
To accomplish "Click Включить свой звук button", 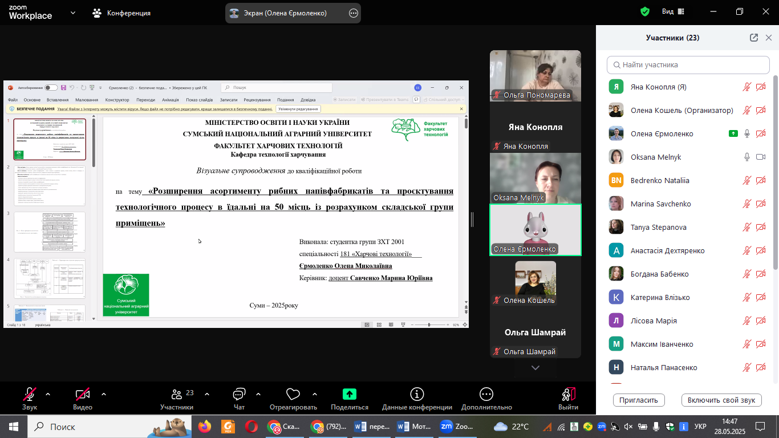I will 721,400.
